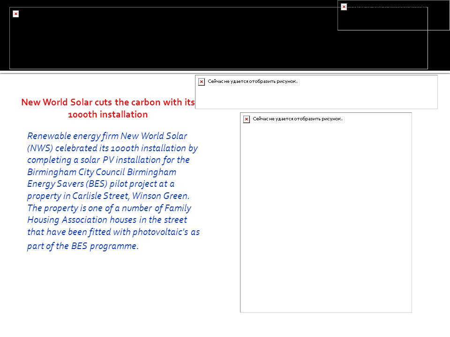The height and width of the screenshot is (337, 450).
Task: Click line 'that have been fitted with photovoltaic's as'
Action: (x=113, y=232)
